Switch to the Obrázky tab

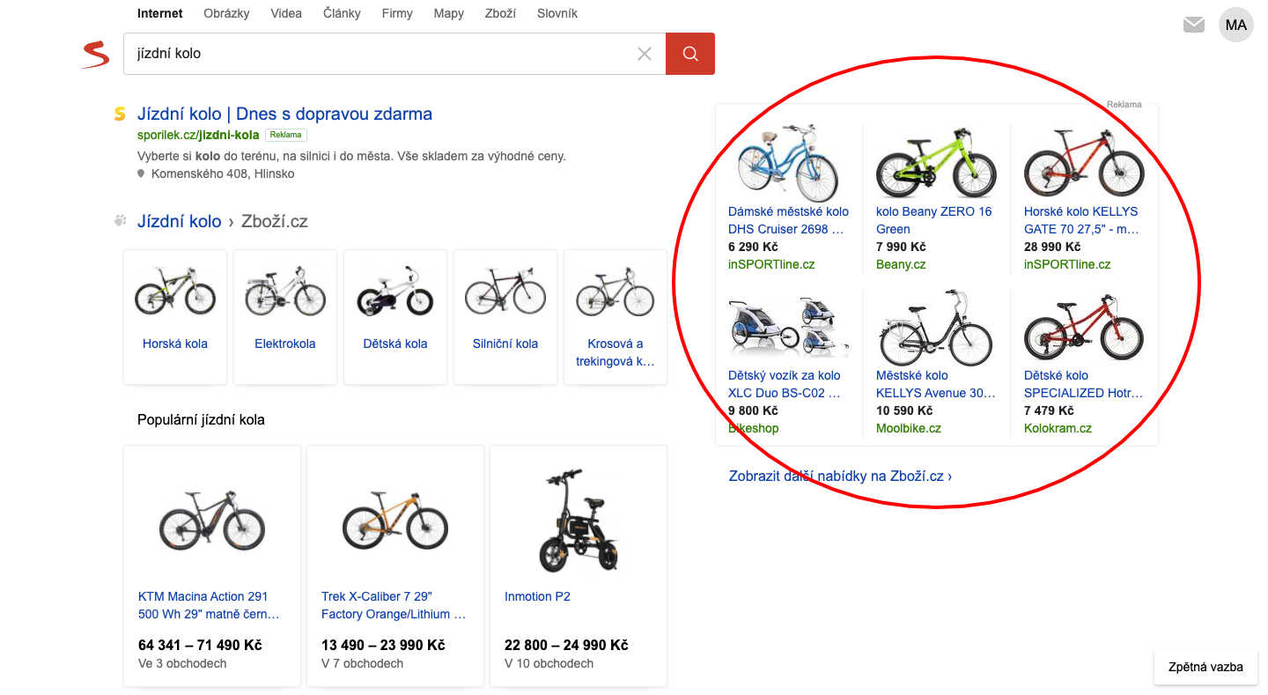tap(226, 13)
